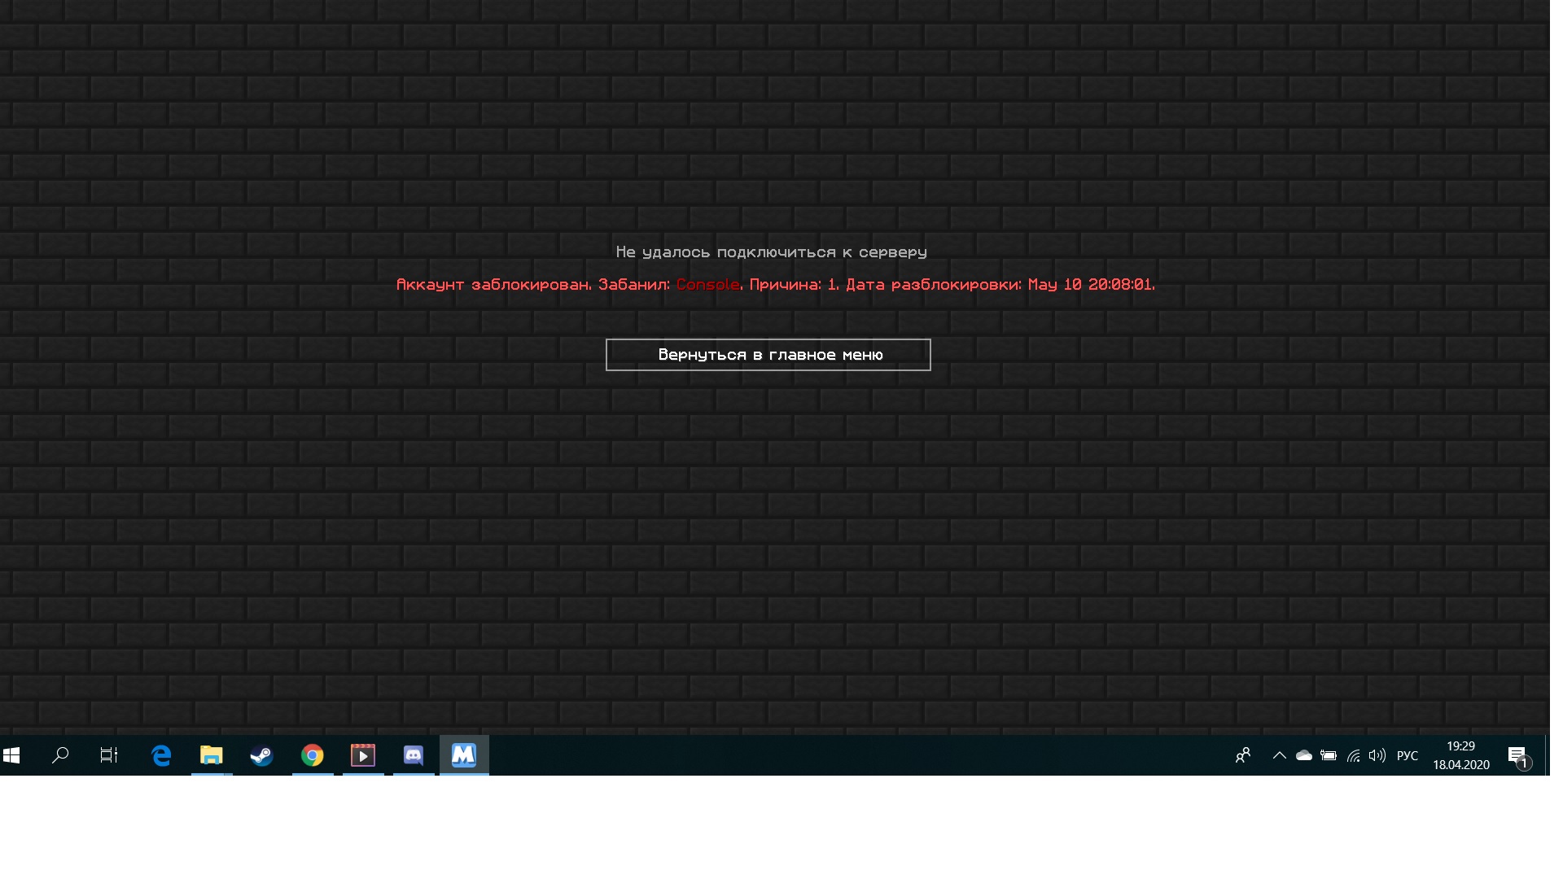Open the video player app on taskbar
1563x879 pixels.
pos(363,755)
